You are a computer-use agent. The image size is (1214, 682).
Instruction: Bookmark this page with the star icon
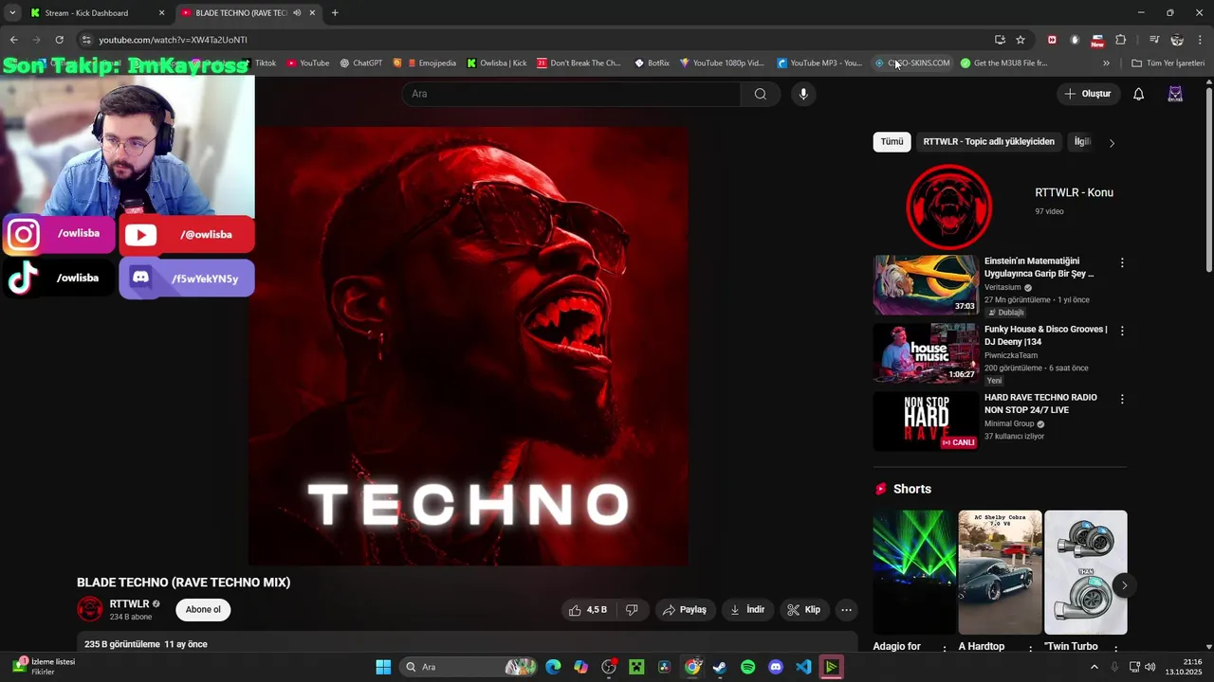(1021, 40)
